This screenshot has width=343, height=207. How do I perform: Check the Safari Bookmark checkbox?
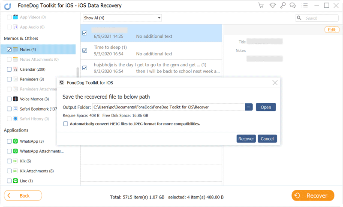[x=9, y=109]
